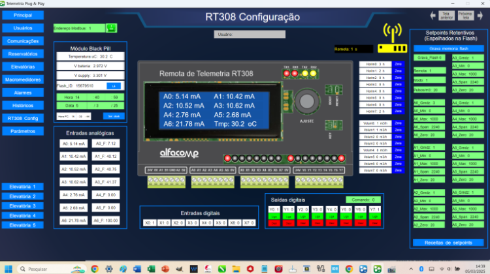490x274 pixels.
Task: Open the Alarmes menu page
Action: click(23, 93)
